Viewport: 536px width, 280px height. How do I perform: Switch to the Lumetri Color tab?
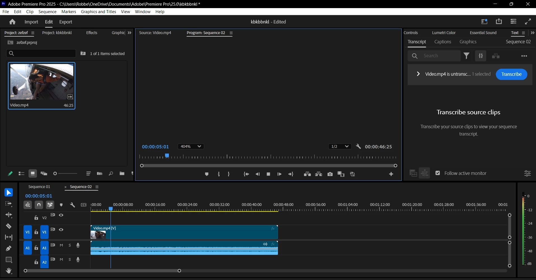point(444,33)
